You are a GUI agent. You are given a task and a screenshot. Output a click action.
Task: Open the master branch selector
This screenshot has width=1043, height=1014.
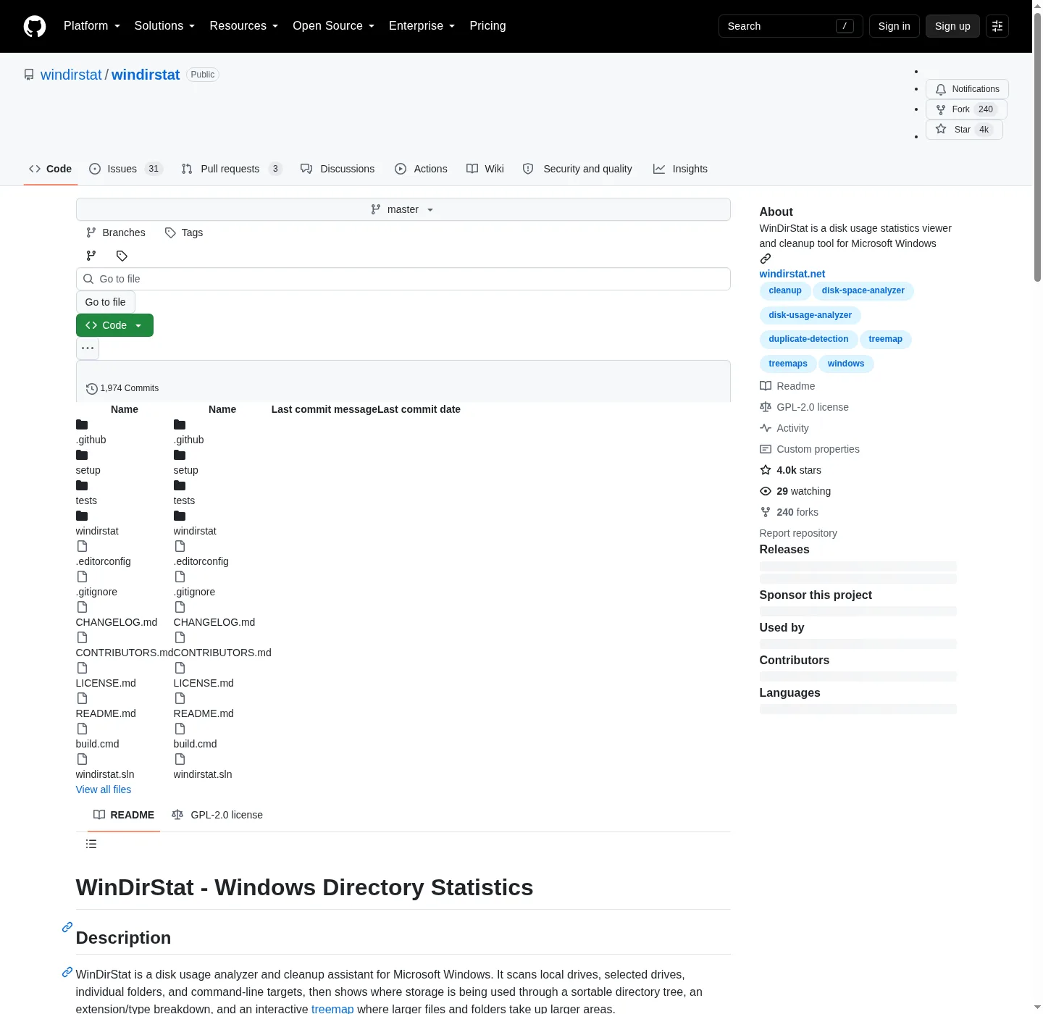[x=403, y=209]
